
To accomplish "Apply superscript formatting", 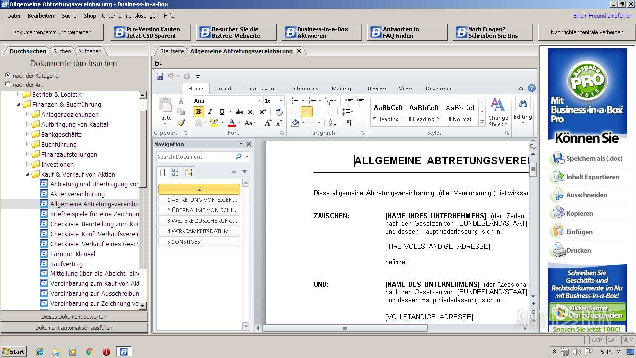I will pyautogui.click(x=262, y=112).
